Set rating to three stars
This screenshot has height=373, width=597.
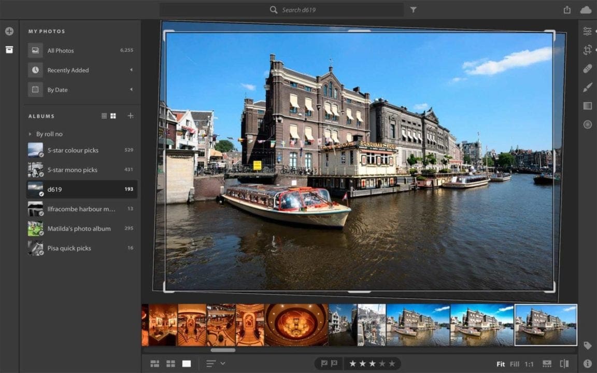373,364
